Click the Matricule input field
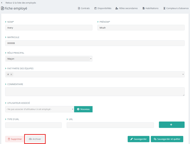Screen dimensions: 190x144 pos(95,43)
